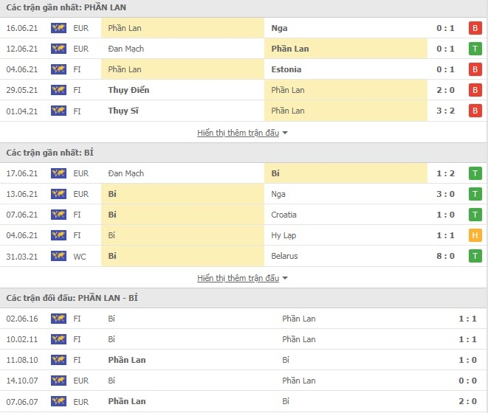
Task: Open the Phần Lan vs Estonia match
Action: tap(244, 69)
